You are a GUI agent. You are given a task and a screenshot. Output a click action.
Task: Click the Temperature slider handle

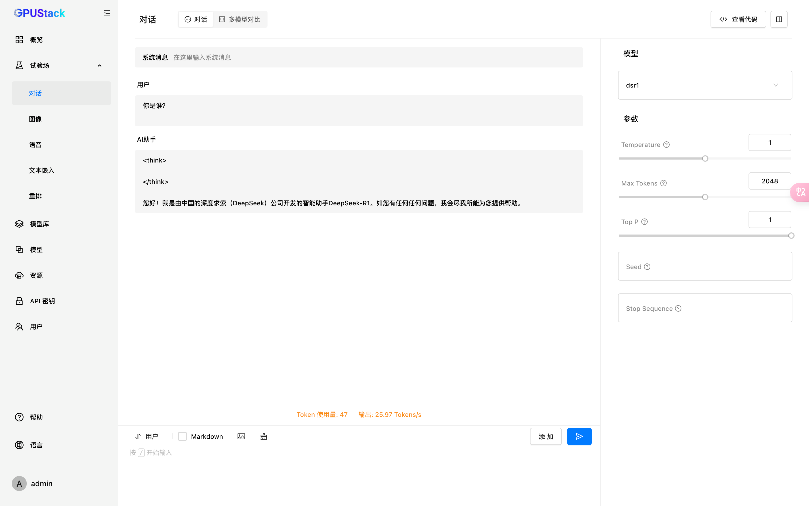click(x=705, y=158)
